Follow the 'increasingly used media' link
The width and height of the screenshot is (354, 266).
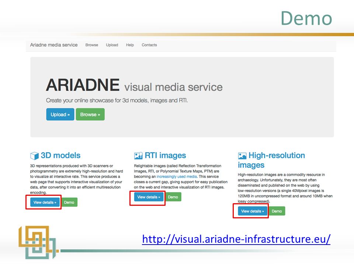tap(177, 177)
